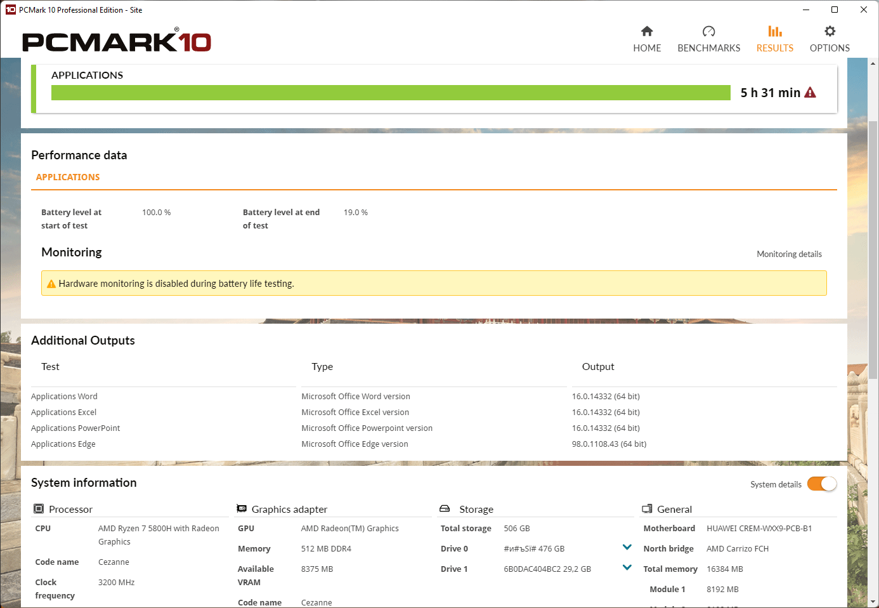Click the HUAWEI CREM-WXX9-PCB-B1 motherboard value
The height and width of the screenshot is (608, 879).
[759, 529]
